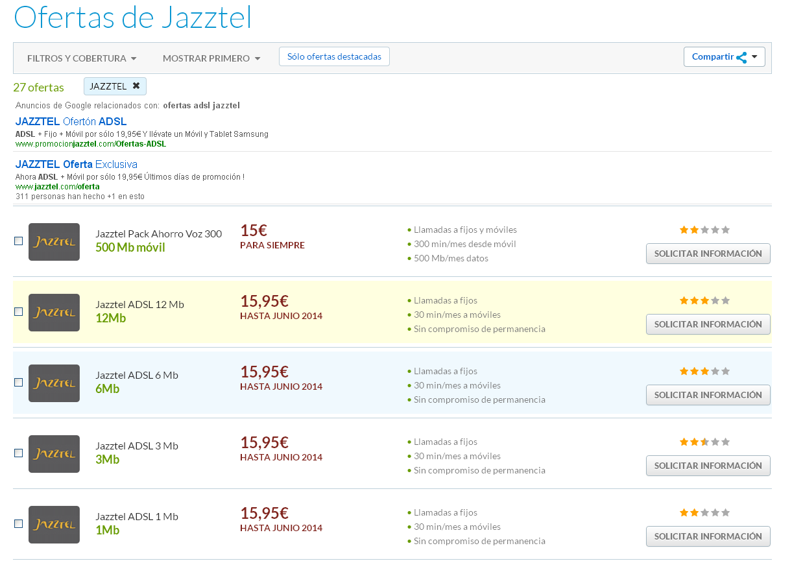
Task: Click the 27 ofertas count
Action: [39, 88]
